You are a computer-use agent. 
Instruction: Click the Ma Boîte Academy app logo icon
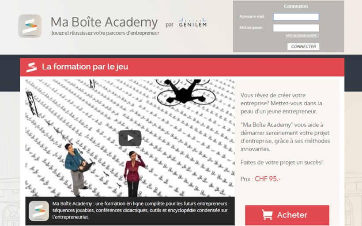click(x=30, y=26)
